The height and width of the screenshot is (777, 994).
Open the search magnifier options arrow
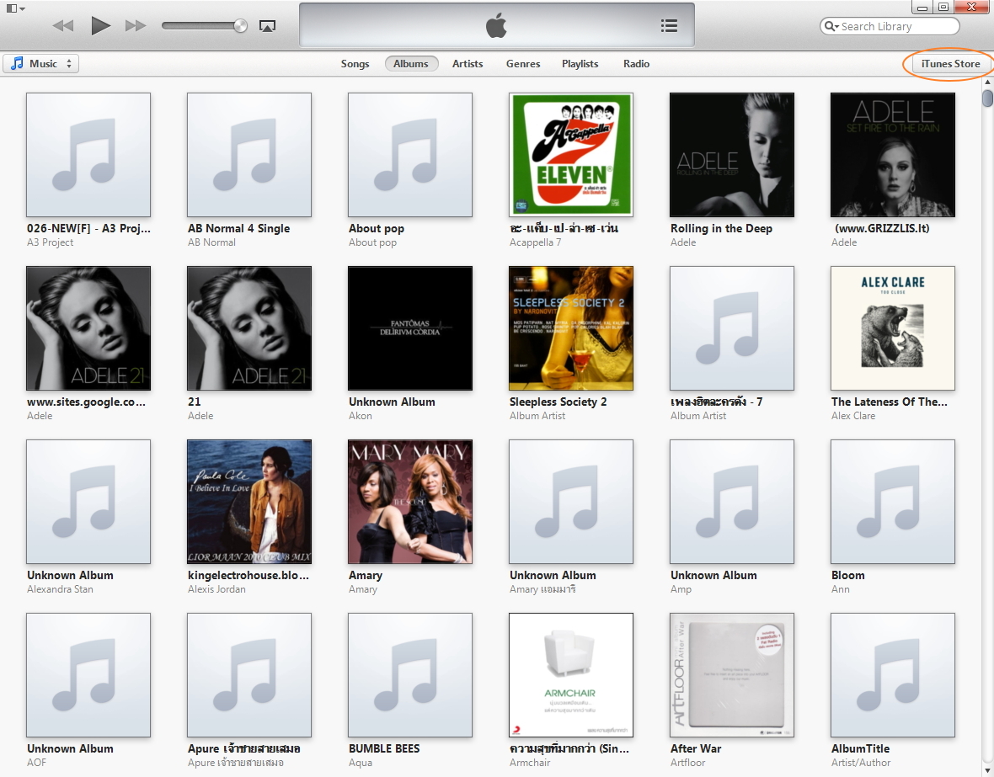(831, 27)
